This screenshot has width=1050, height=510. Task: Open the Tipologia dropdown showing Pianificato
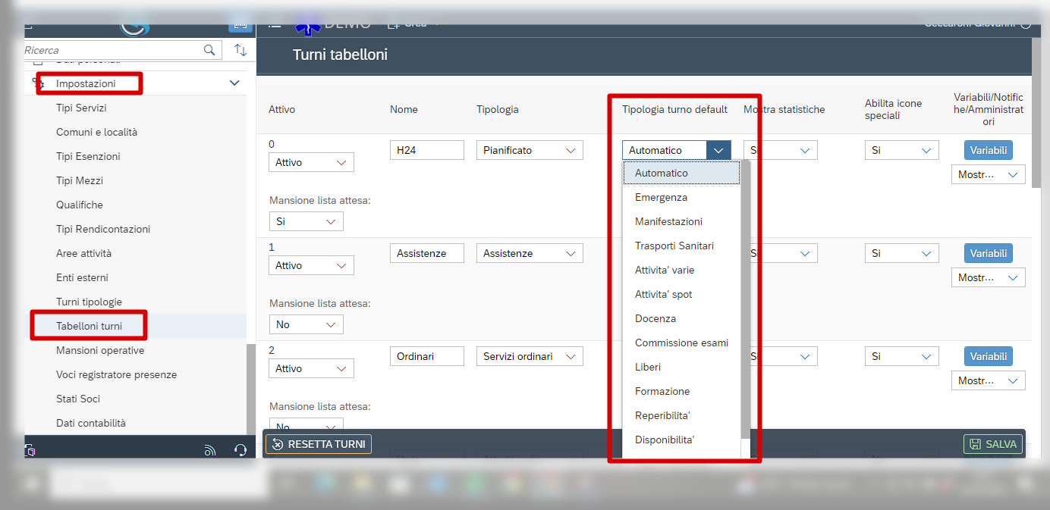[x=530, y=150]
